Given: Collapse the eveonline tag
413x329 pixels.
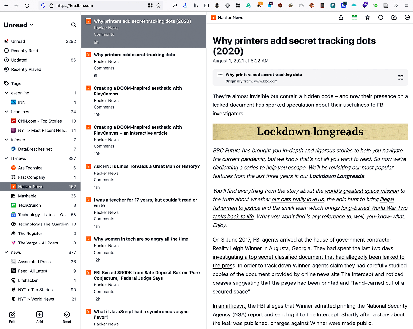Looking at the screenshot, I should [x=6, y=93].
